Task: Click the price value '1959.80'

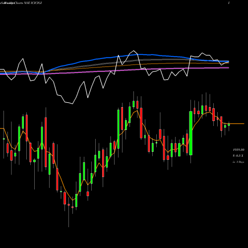Action: pyautogui.click(x=239, y=150)
